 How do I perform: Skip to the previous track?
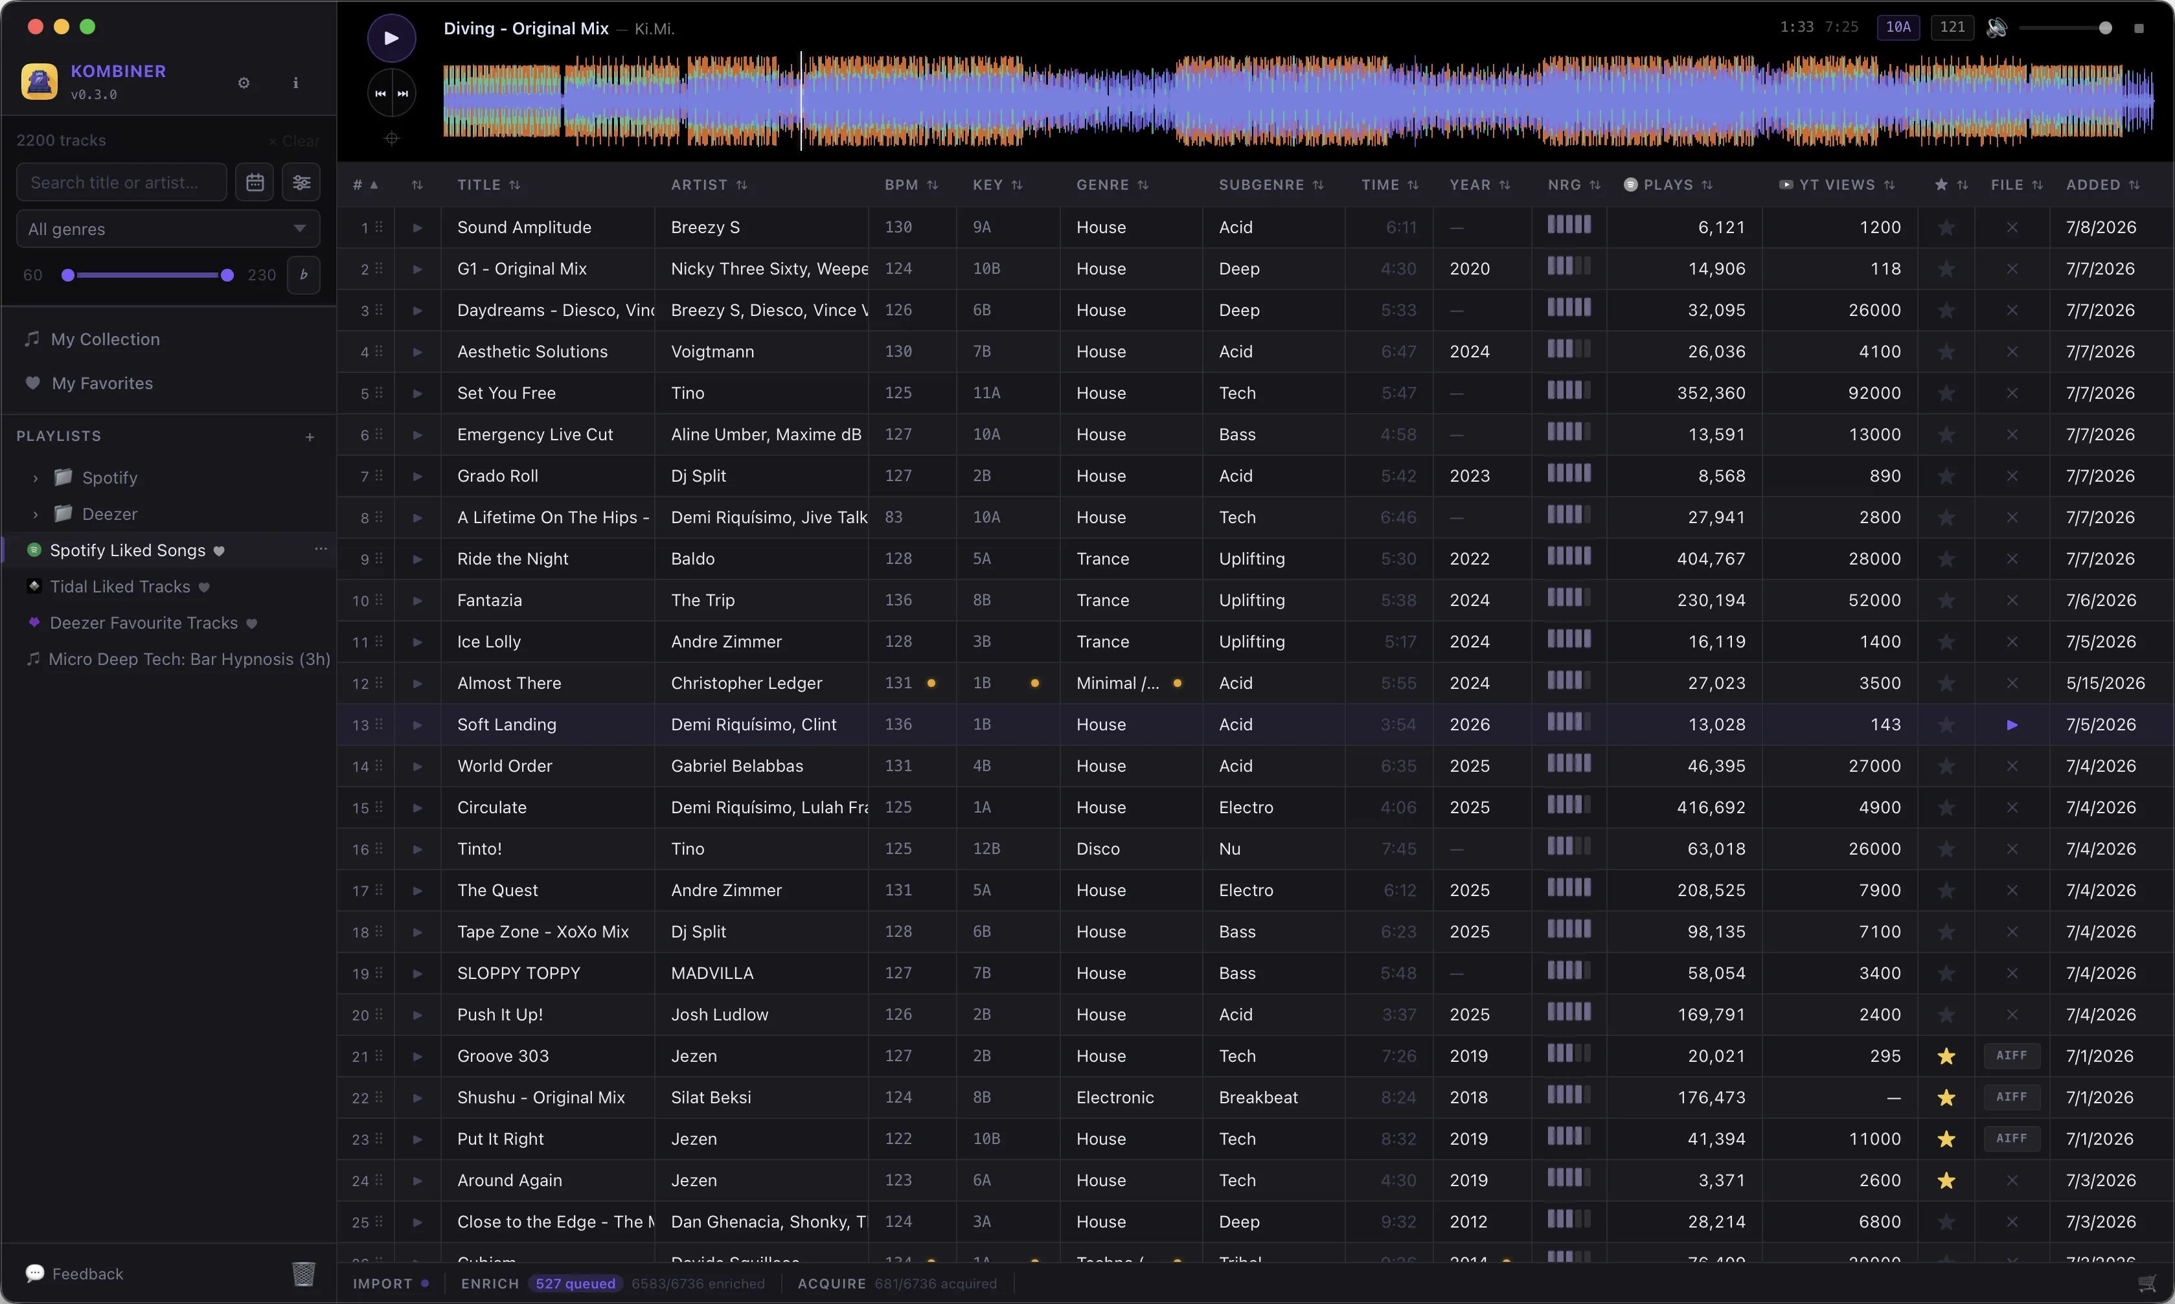tap(380, 93)
